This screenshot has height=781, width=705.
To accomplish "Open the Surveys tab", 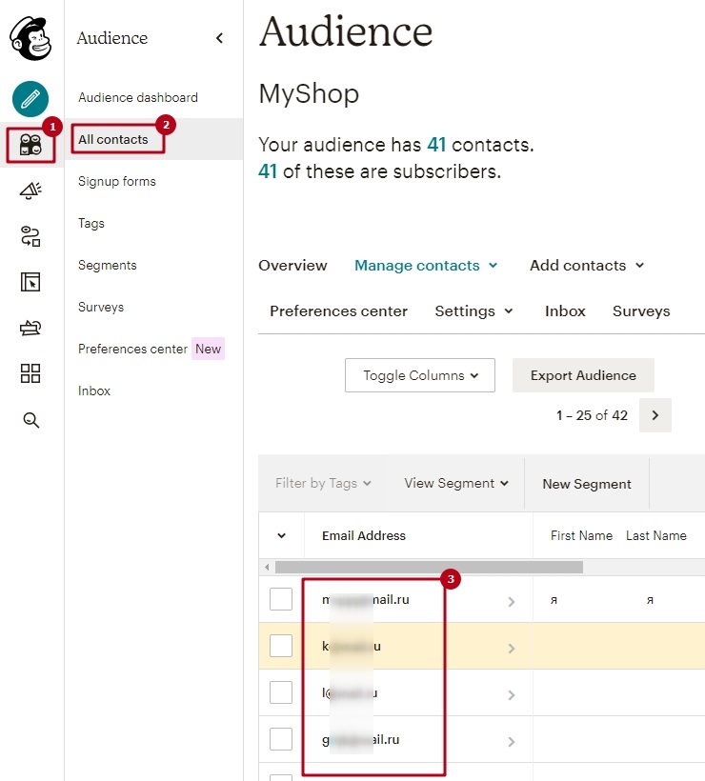I will (x=640, y=310).
